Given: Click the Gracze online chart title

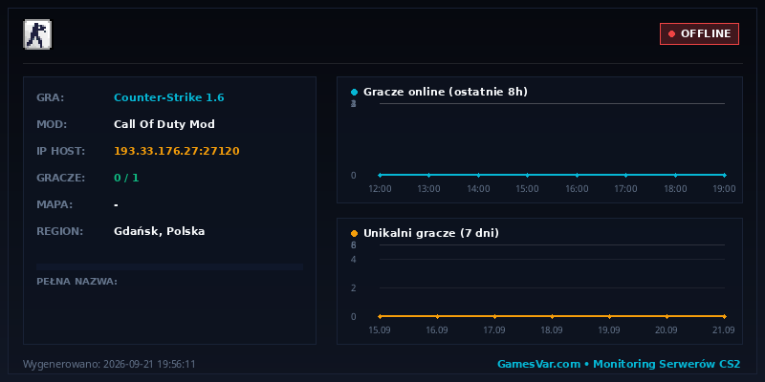Looking at the screenshot, I should click(x=446, y=92).
